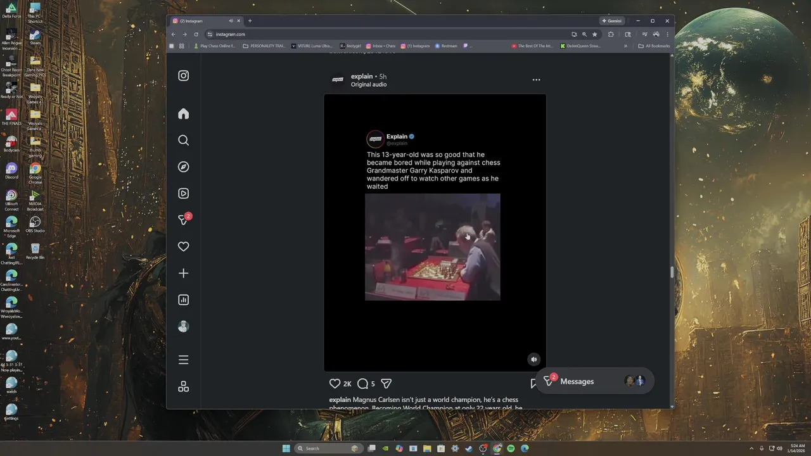The height and width of the screenshot is (456, 811).
Task: Open NVIDIA Broadcast desktop shortcut
Action: (x=35, y=200)
